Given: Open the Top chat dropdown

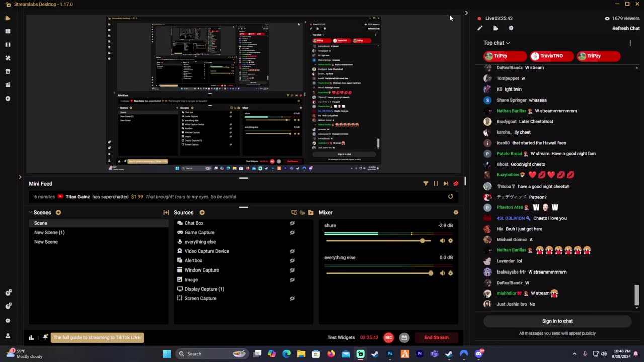Looking at the screenshot, I should 497,43.
